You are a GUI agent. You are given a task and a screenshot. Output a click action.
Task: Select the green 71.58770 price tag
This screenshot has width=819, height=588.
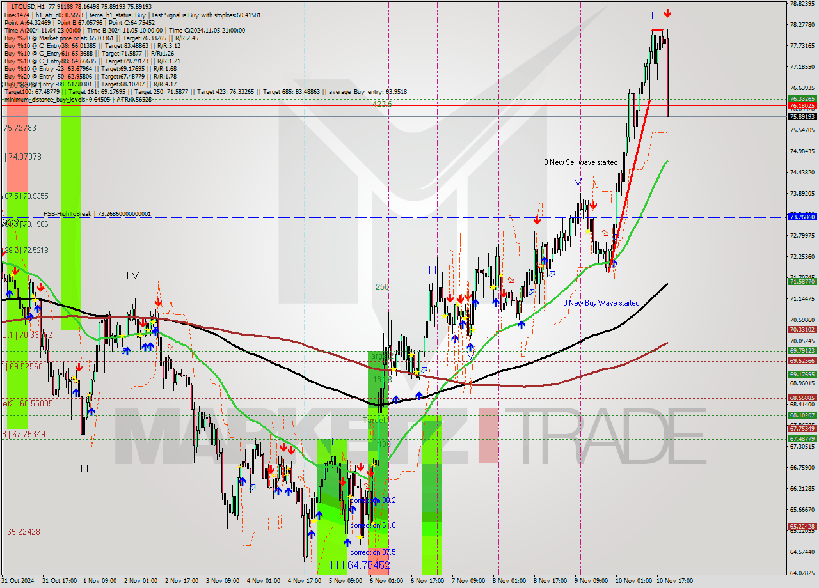pyautogui.click(x=802, y=281)
